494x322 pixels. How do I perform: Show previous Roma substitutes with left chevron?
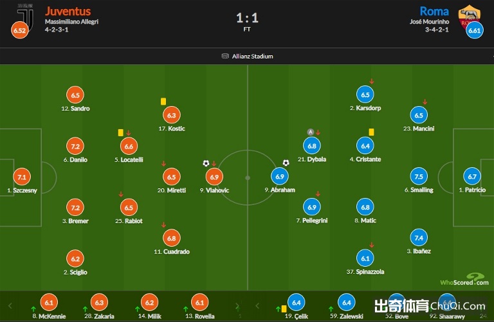[x=257, y=306]
